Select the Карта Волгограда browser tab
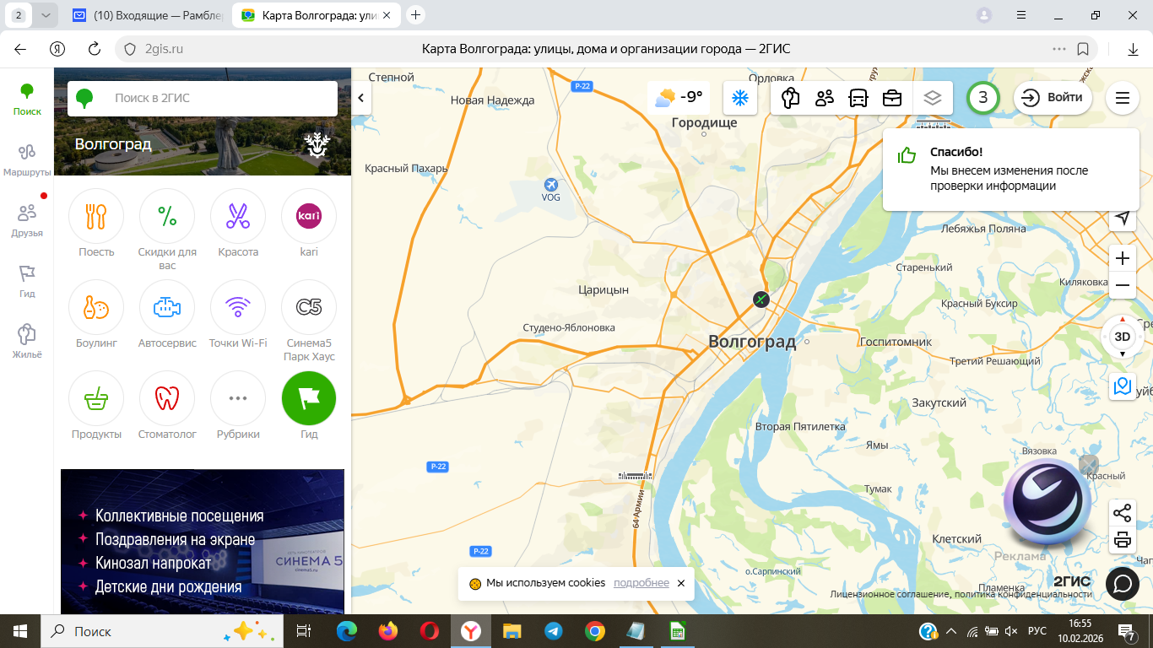Image resolution: width=1153 pixels, height=648 pixels. tap(317, 15)
